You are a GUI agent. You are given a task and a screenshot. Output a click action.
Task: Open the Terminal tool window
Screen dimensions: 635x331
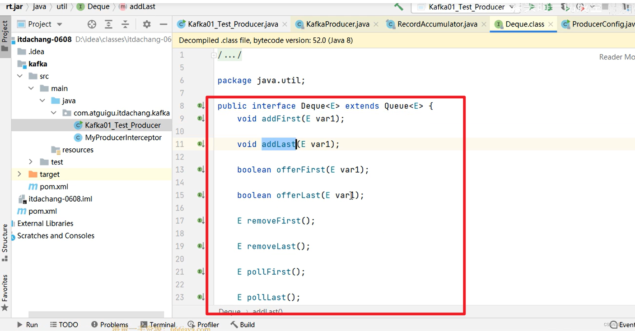158,325
